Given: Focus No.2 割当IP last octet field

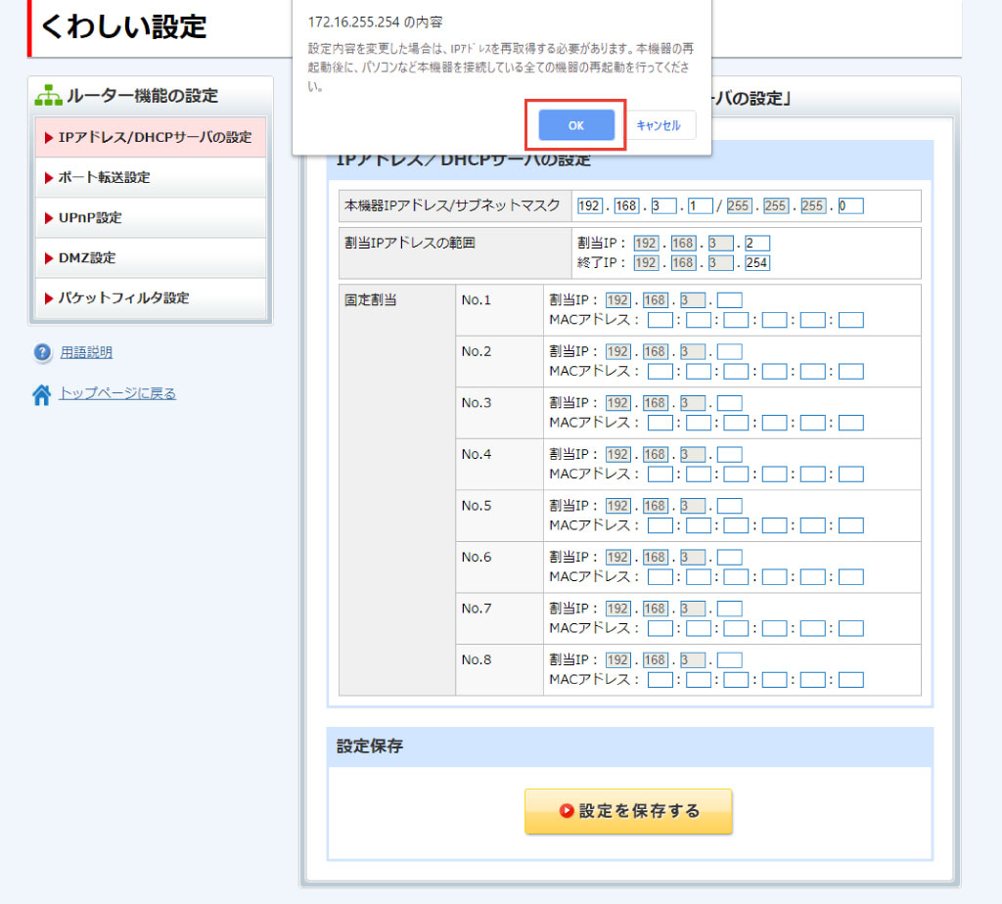Looking at the screenshot, I should (x=730, y=352).
